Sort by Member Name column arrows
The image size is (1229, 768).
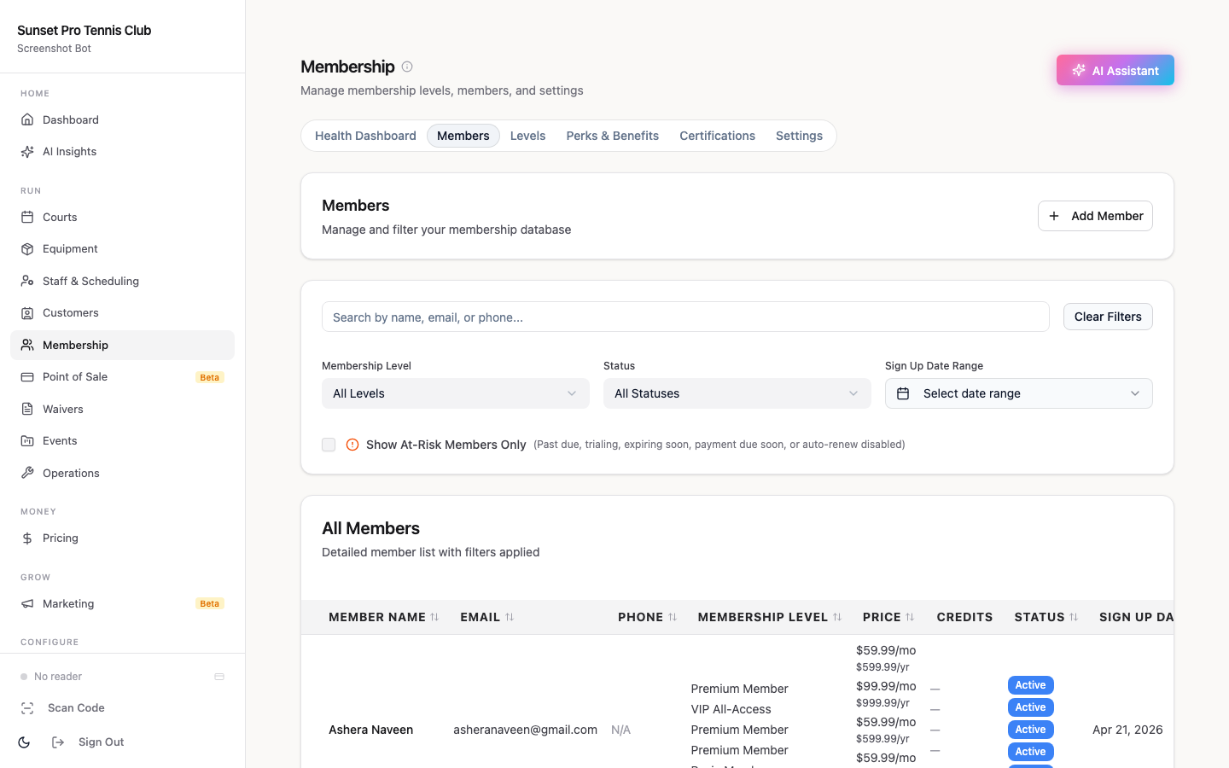(x=434, y=617)
